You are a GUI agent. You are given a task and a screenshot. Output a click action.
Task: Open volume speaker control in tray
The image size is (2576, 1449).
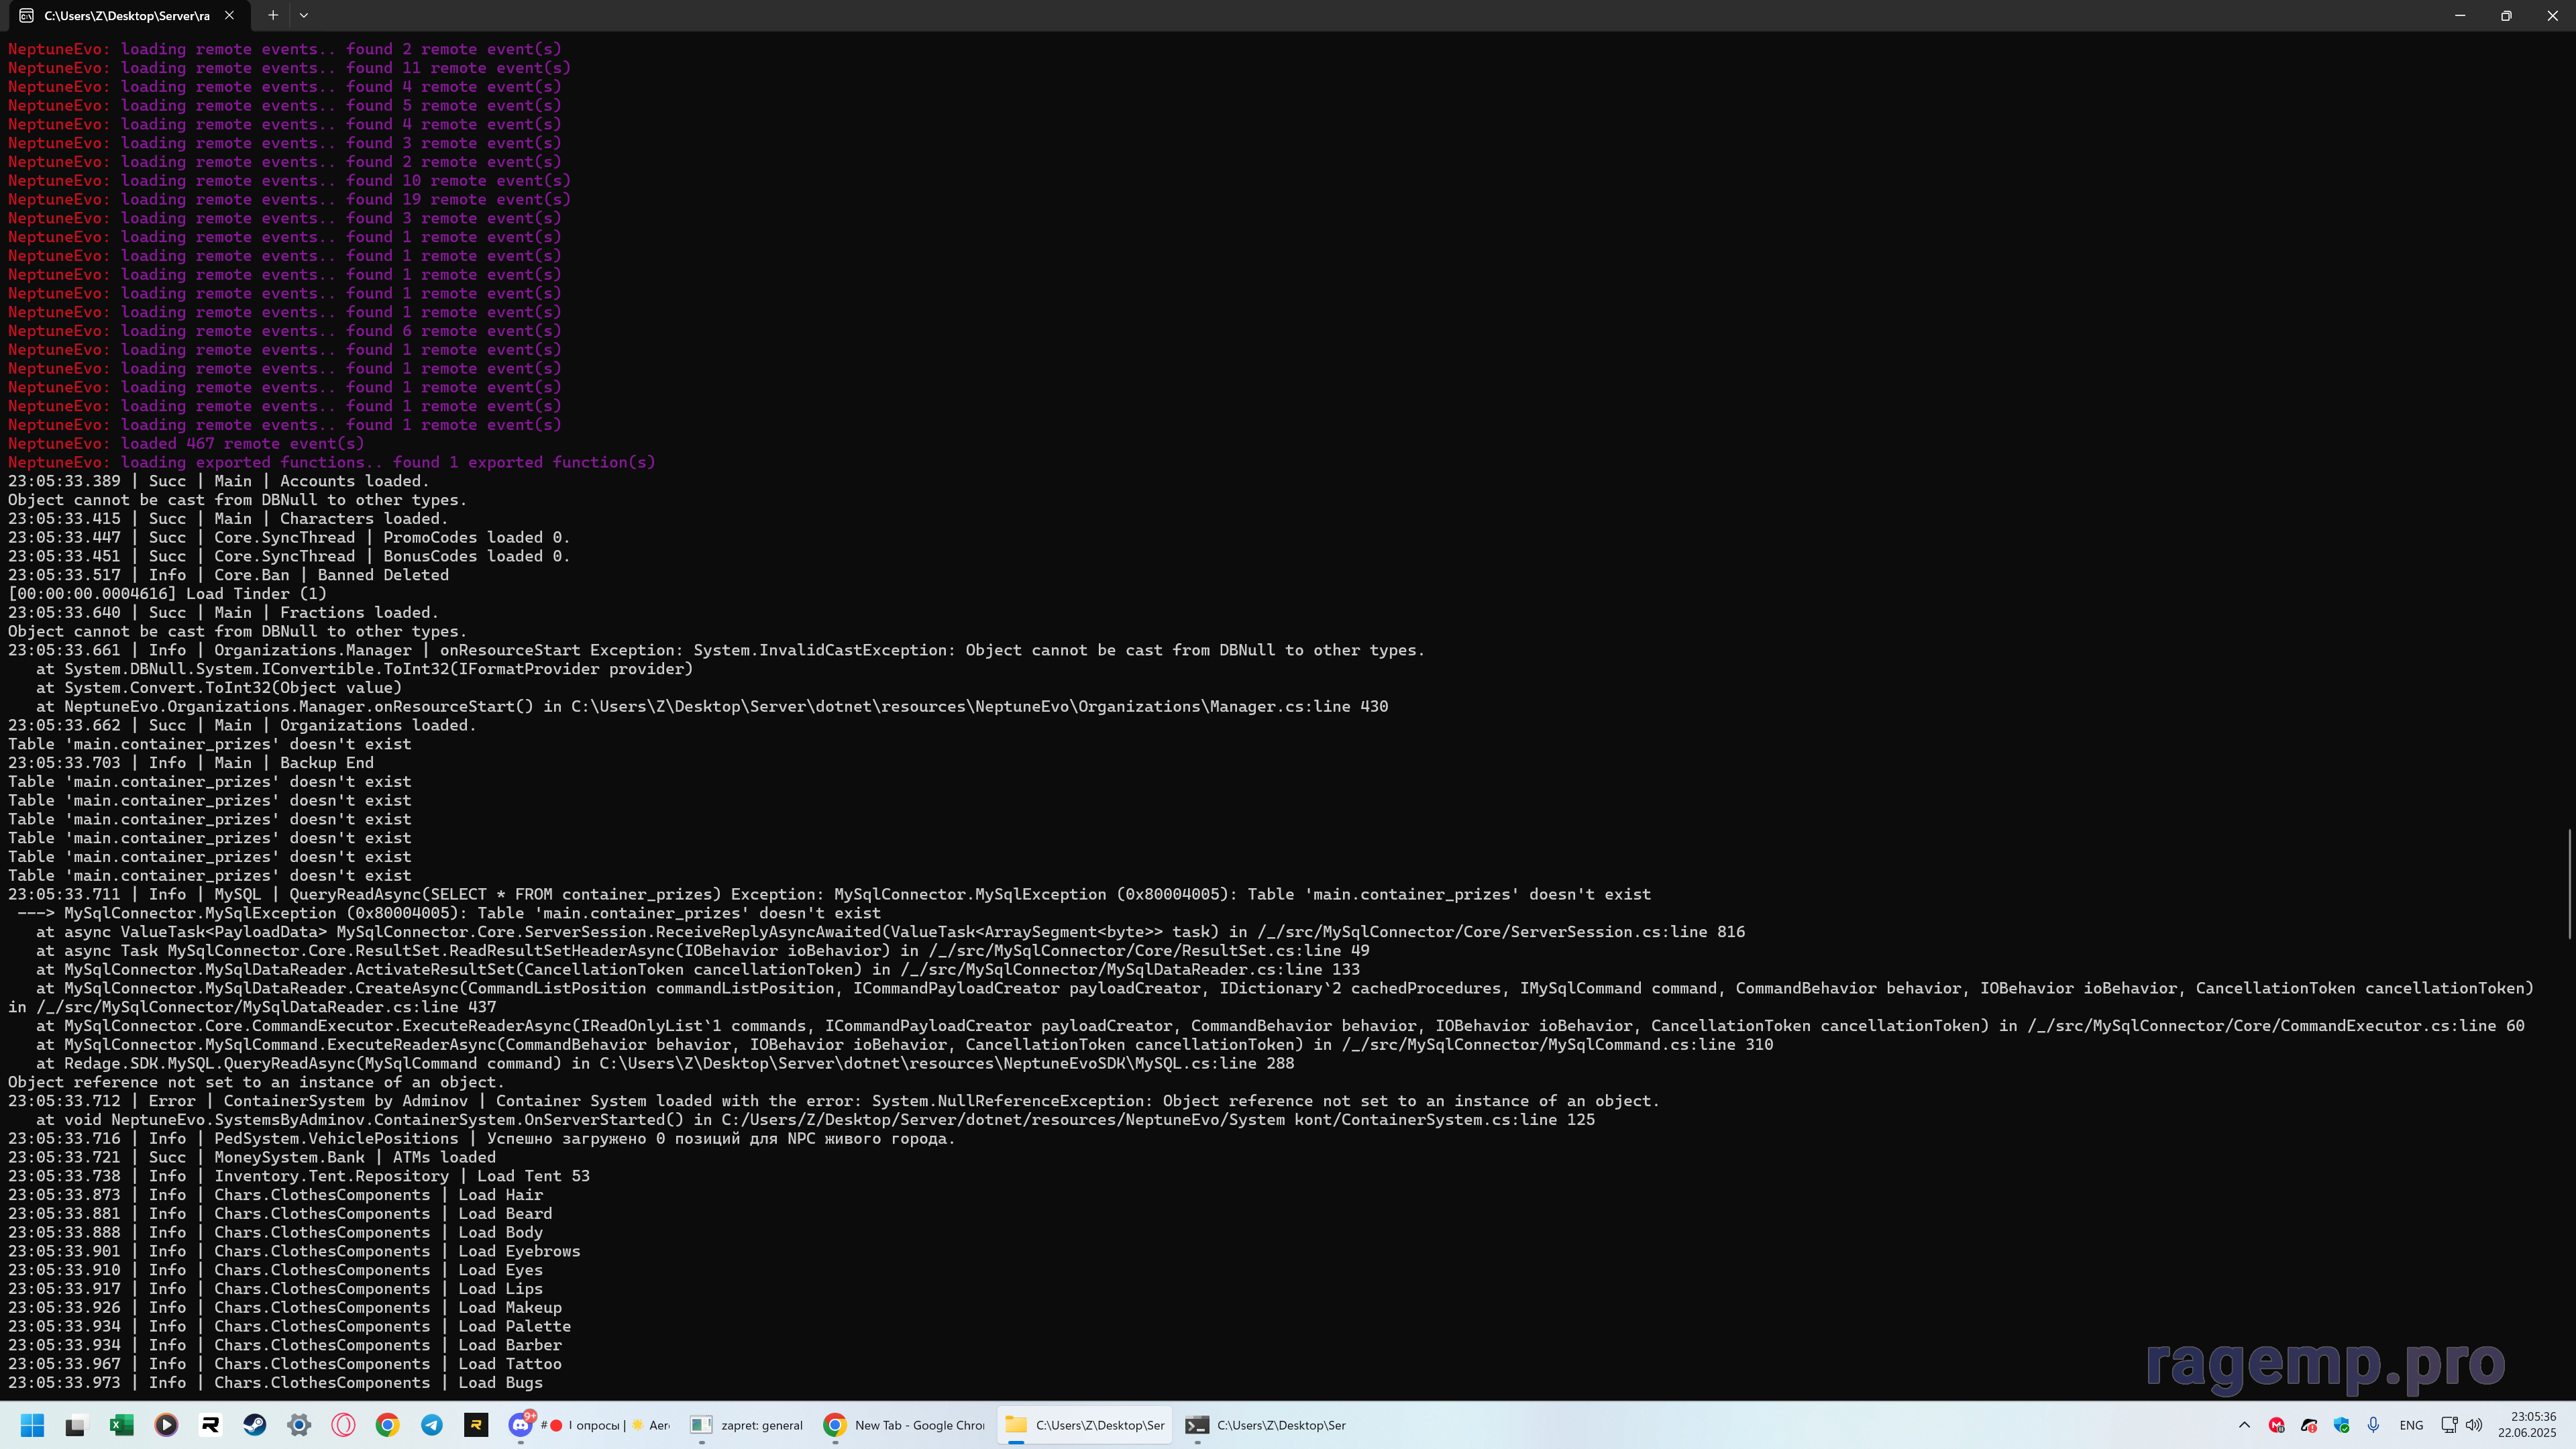coord(2474,1425)
